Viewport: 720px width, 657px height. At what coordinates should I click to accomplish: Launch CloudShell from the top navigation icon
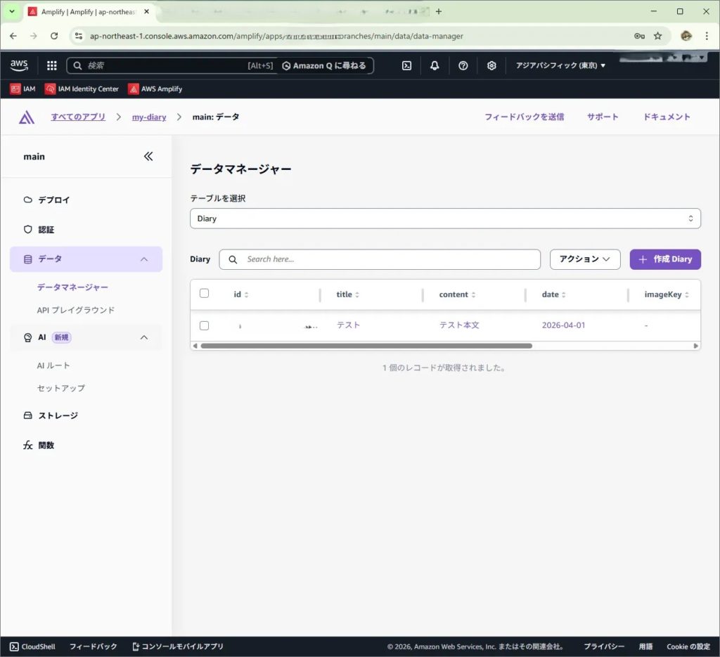[x=406, y=65]
